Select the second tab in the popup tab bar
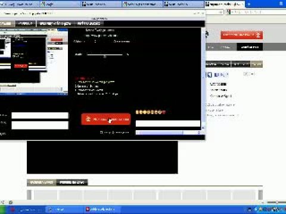 click(26, 23)
